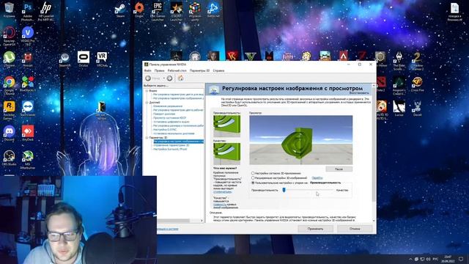Select Управление параметрами 3D in tree
This screenshot has height=264, width=469.
coord(171,145)
